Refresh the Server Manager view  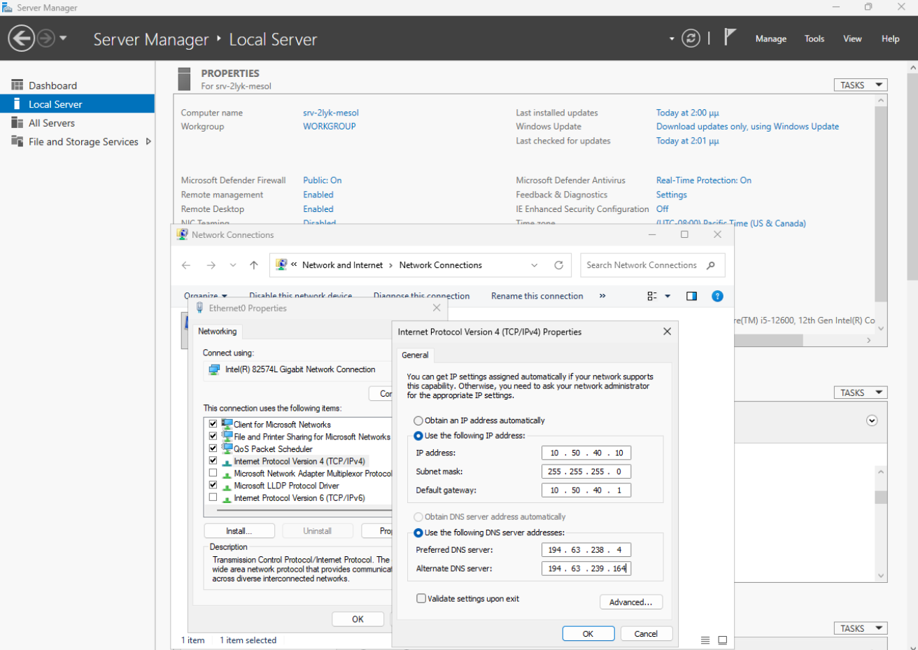click(691, 38)
